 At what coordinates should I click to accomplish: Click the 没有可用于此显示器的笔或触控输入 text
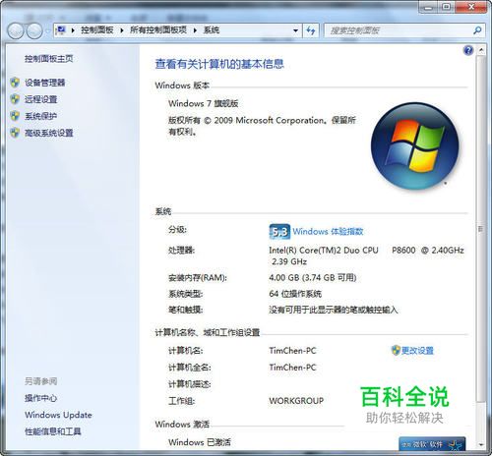coord(334,310)
